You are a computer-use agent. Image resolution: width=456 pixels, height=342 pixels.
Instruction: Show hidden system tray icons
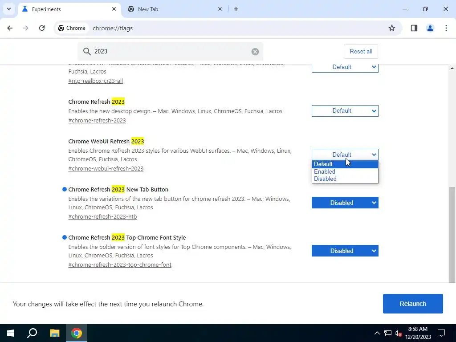[377, 333]
